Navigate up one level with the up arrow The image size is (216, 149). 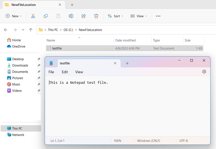tap(31, 30)
